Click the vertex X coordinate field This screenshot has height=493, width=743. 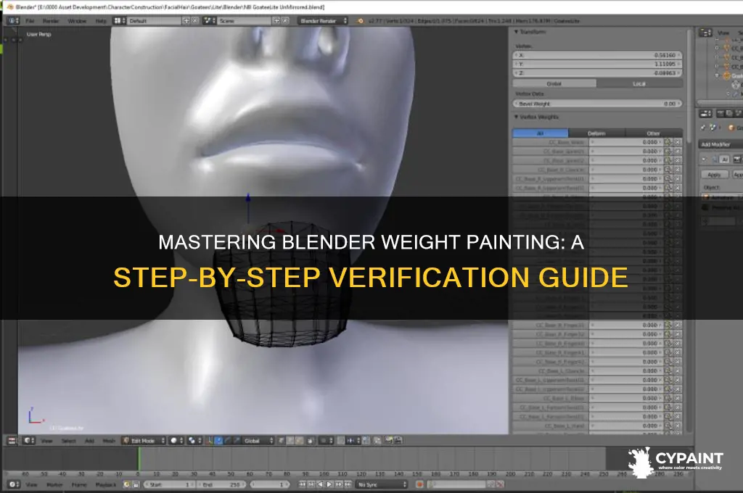[598, 55]
